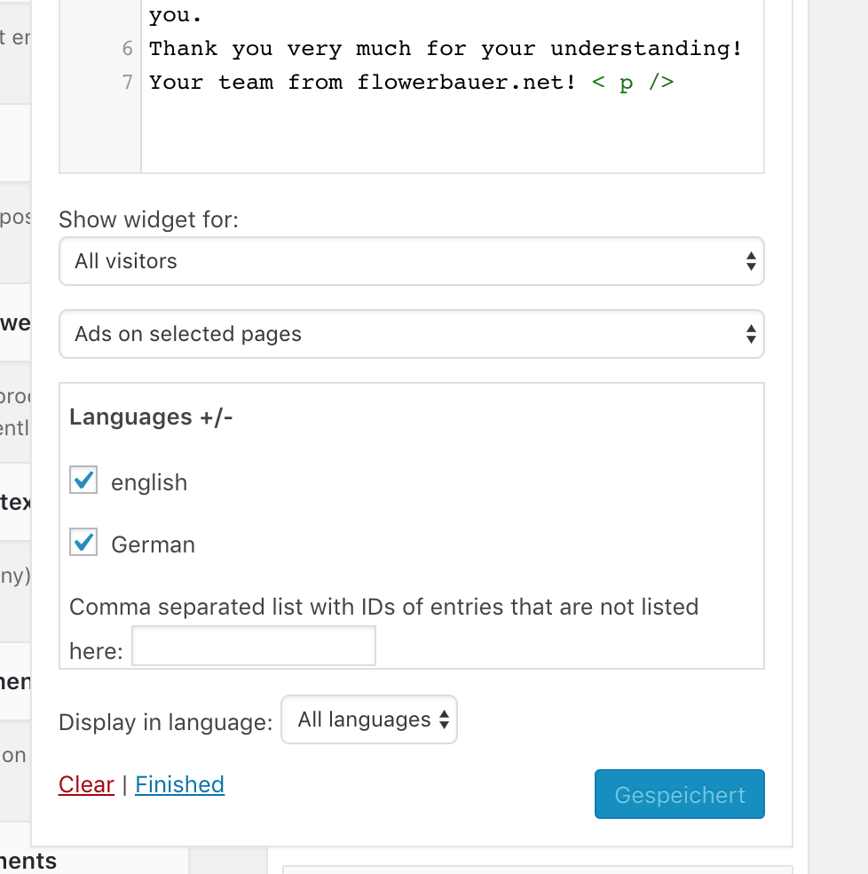Click line number 7 in the gutter
Image resolution: width=868 pixels, height=874 pixels.
[x=128, y=83]
